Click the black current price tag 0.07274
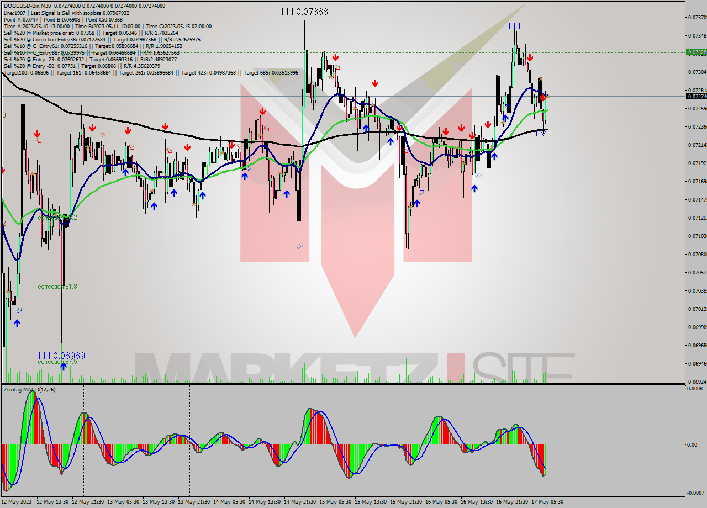 [x=696, y=96]
